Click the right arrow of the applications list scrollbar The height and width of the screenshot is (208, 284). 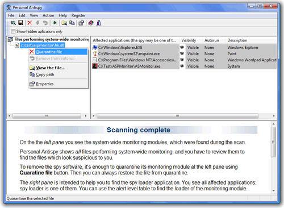(274, 116)
